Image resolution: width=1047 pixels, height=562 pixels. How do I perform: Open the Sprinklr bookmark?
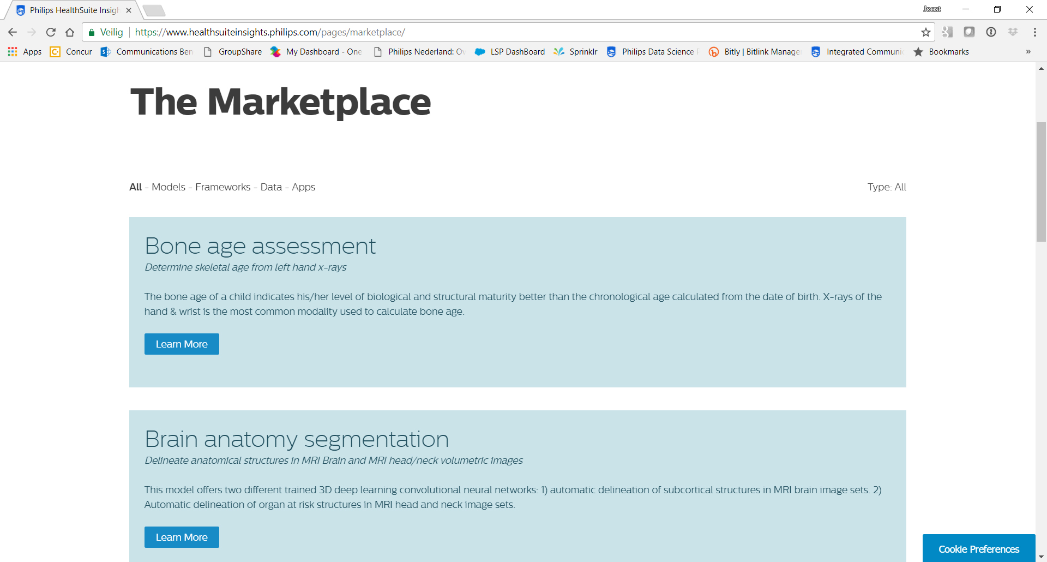576,52
